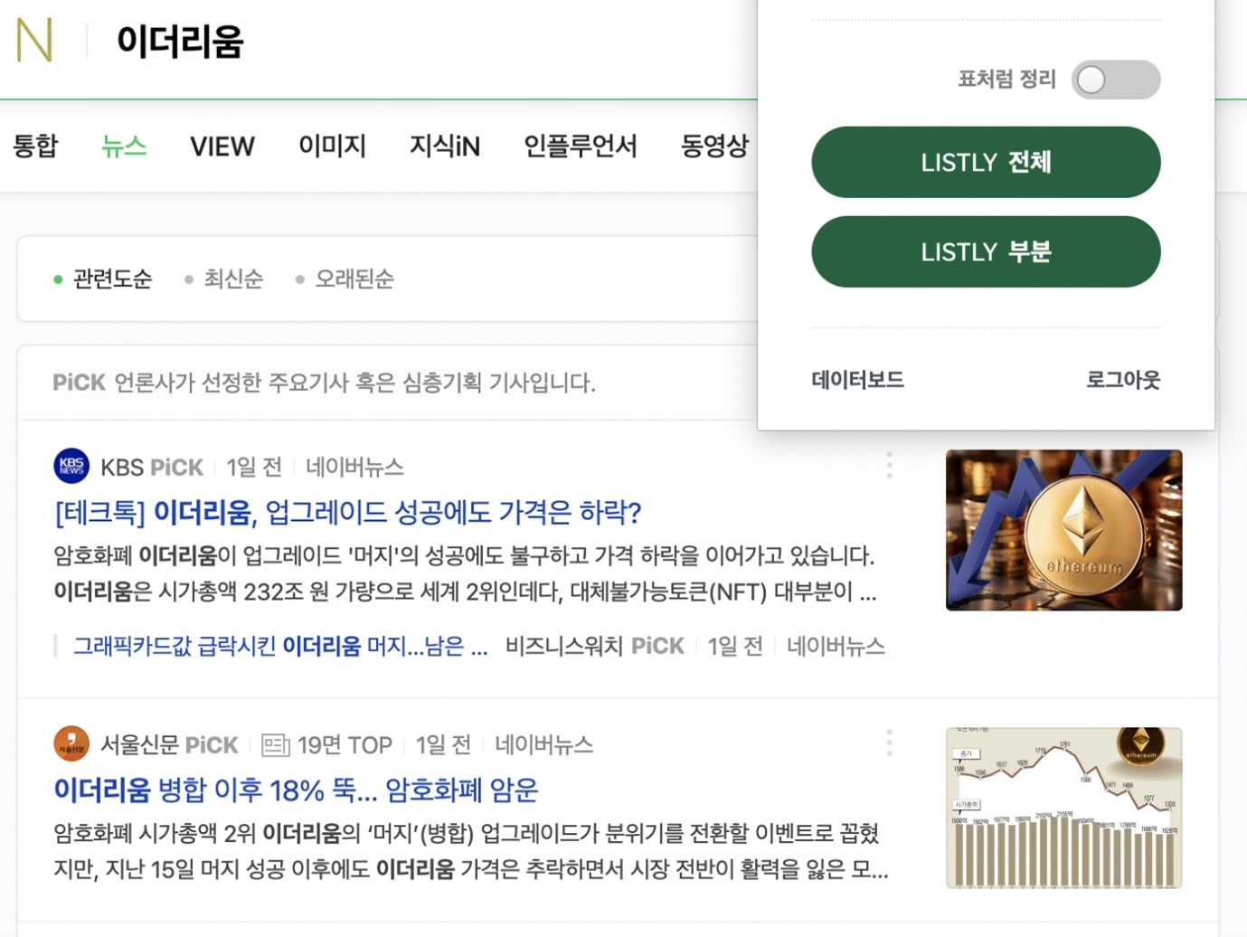The width and height of the screenshot is (1247, 937).
Task: Enable the 표처럼 정리 toggle switch
Action: (1116, 80)
